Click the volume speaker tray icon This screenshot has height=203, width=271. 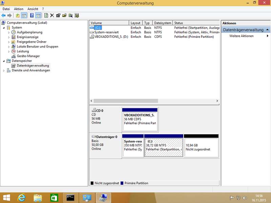click(245, 198)
